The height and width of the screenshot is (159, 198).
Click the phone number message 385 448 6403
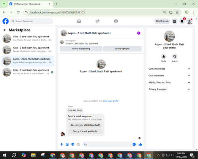[75, 111]
